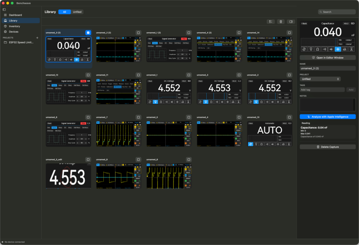Uncheck the unnamed_3 (2) capture checkbox

(88, 33)
